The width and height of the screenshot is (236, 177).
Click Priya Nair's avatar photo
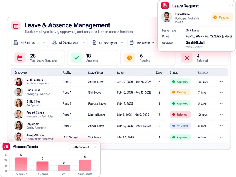coord(19,125)
